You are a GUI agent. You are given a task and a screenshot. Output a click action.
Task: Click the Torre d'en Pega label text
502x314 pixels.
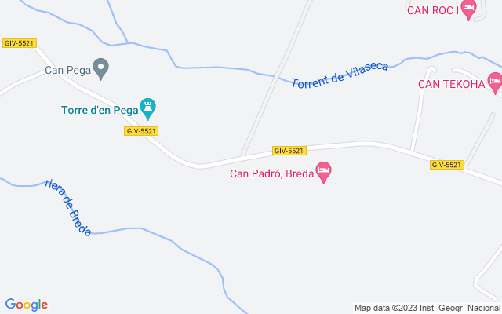[100, 110]
